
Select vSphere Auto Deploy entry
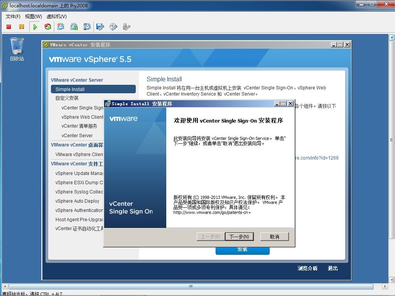77,201
